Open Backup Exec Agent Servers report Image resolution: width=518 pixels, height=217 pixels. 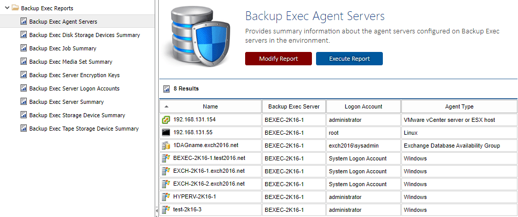click(63, 22)
